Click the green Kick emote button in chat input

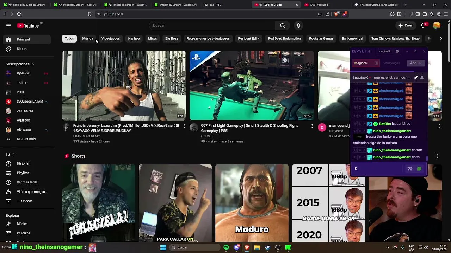[419, 169]
